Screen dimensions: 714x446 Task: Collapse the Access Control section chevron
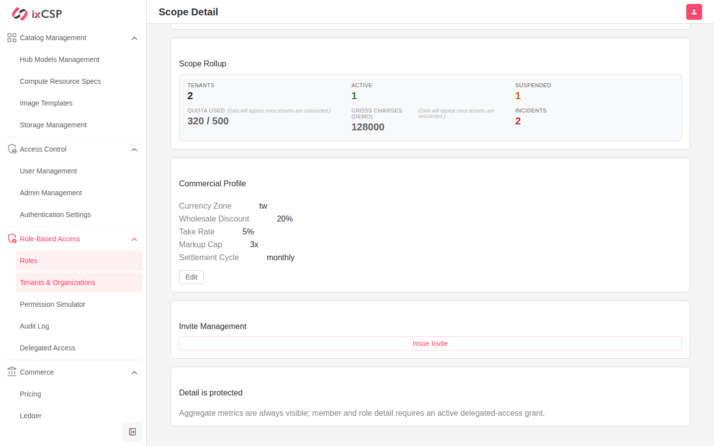click(x=134, y=150)
